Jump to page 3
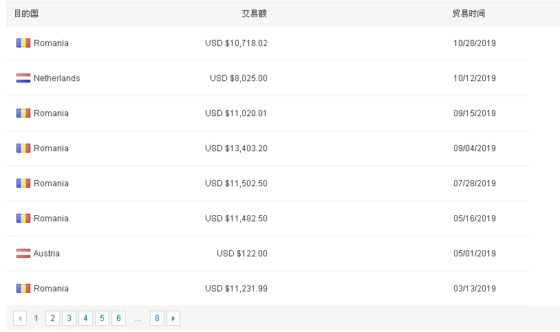Screen dimensions: 560x332 (69, 318)
